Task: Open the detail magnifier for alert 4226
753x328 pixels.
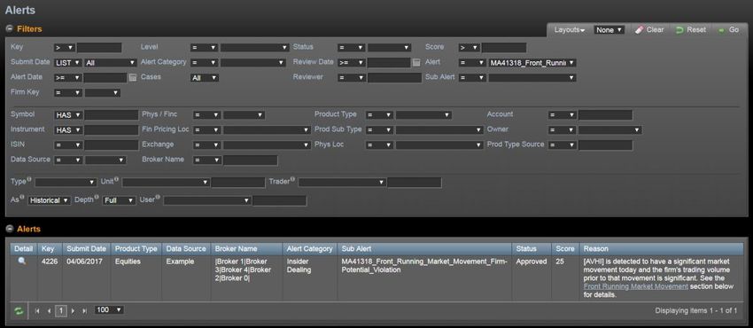Action: 22,262
